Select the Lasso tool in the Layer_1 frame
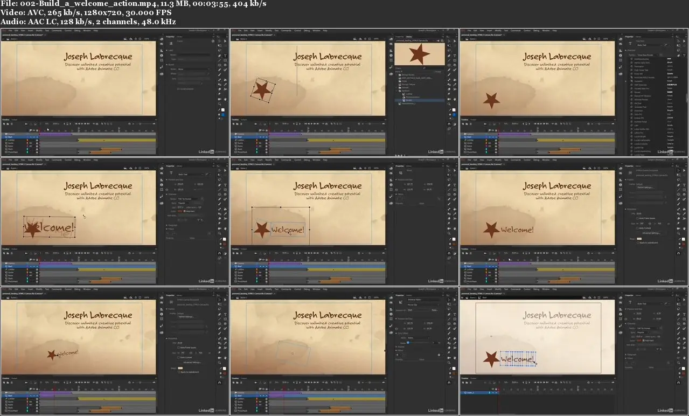Viewport: 689px width, 416px height. [x=679, y=309]
